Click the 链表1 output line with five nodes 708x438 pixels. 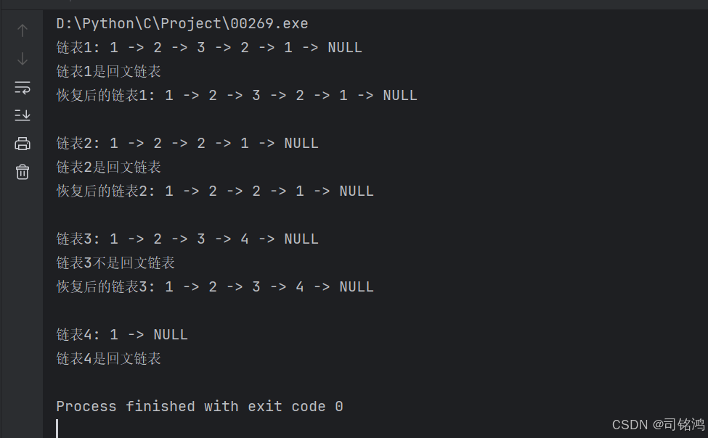click(x=209, y=47)
